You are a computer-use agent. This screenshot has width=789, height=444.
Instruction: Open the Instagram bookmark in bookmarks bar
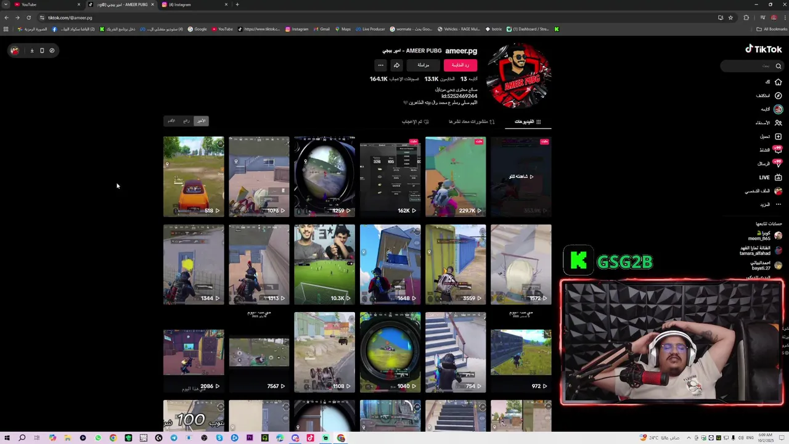[296, 29]
